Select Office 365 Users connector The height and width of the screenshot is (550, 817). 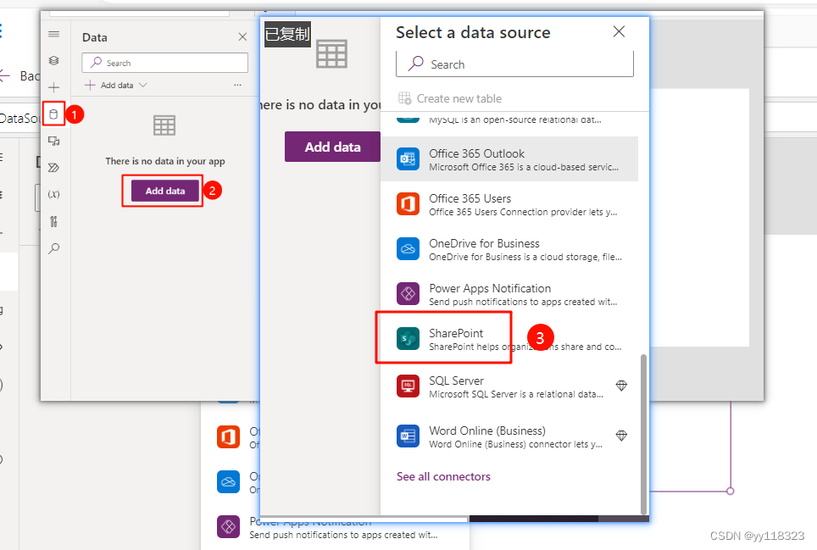509,204
